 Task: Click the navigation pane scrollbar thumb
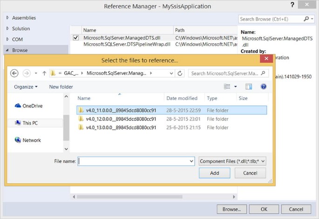[66, 127]
